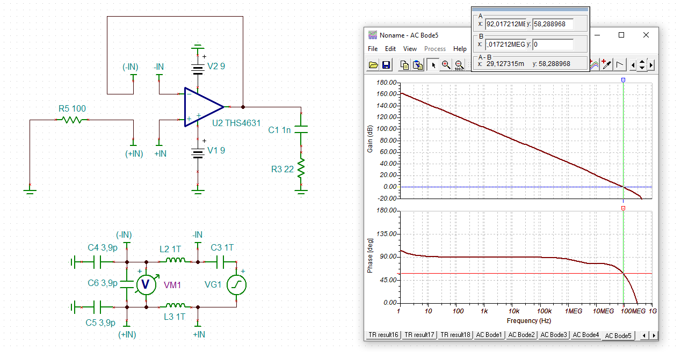Click the tab strip right scroll arrow
The height and width of the screenshot is (352, 681).
click(x=654, y=335)
